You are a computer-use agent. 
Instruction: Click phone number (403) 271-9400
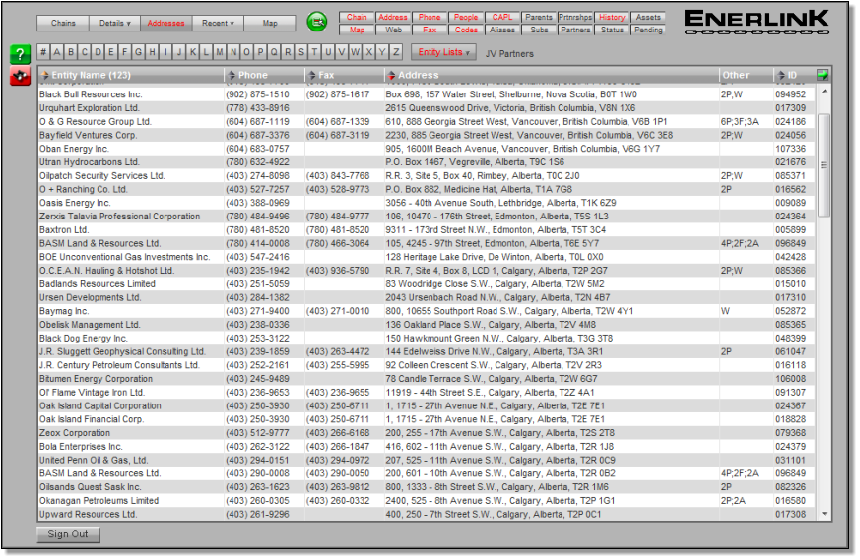click(257, 311)
